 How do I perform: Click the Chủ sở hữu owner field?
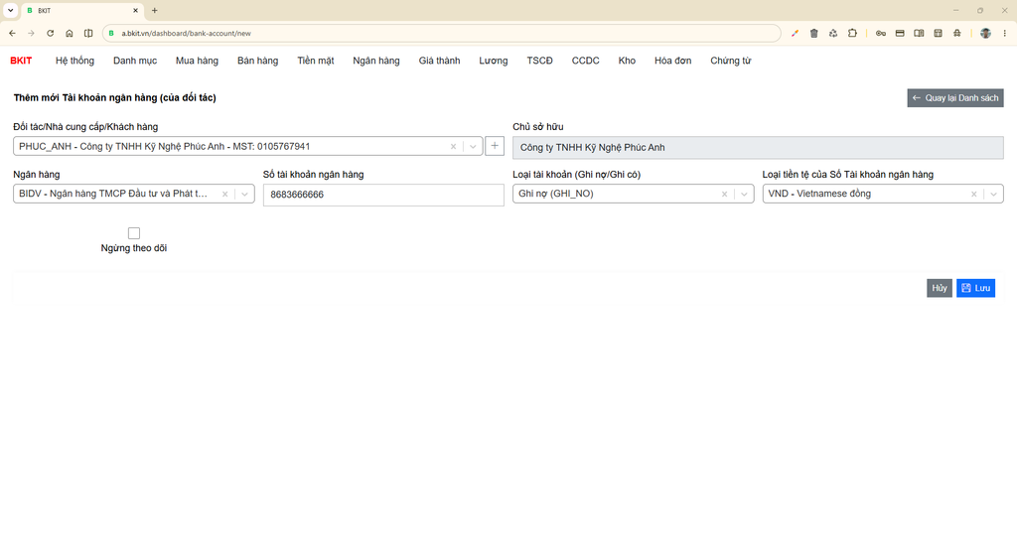758,147
